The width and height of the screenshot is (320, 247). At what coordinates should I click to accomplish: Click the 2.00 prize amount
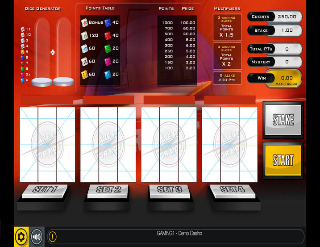point(191,68)
